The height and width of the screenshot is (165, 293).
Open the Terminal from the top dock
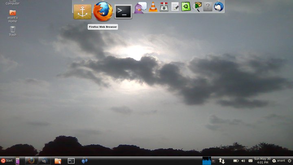tap(123, 11)
